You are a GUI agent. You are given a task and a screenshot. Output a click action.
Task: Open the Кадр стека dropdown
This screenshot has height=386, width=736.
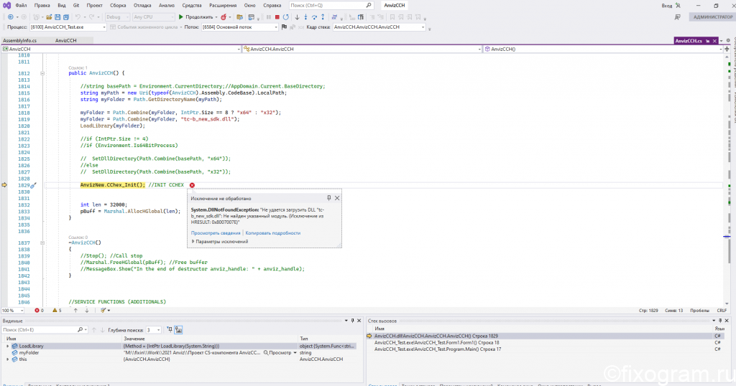379,27
